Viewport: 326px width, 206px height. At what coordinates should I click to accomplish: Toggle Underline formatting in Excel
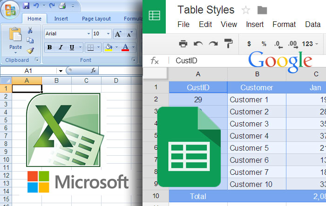(72, 47)
